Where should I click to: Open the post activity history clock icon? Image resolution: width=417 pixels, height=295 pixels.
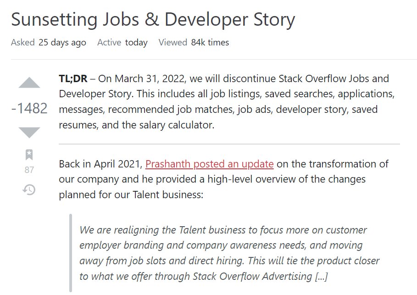tap(29, 189)
